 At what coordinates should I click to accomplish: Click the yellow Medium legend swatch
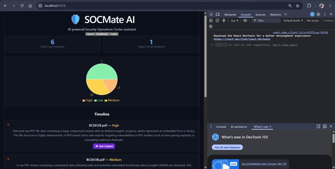click(x=106, y=101)
